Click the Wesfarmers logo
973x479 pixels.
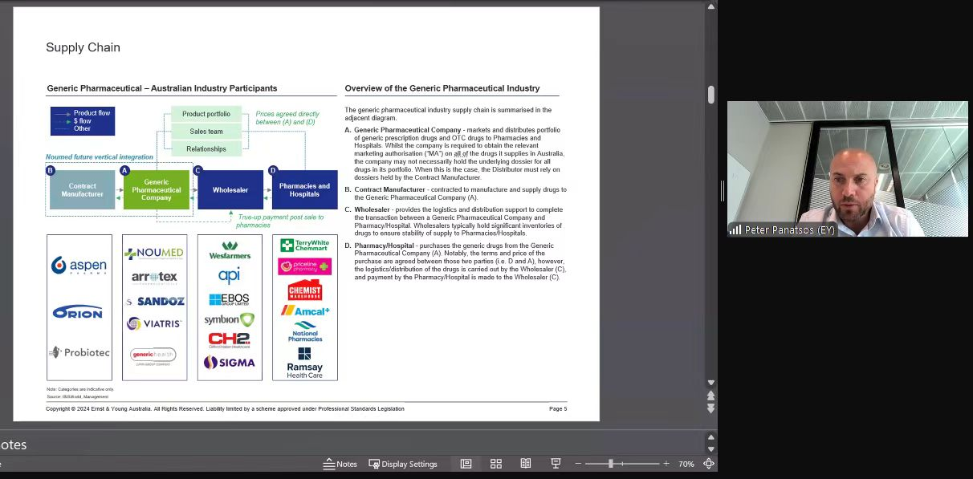click(230, 250)
